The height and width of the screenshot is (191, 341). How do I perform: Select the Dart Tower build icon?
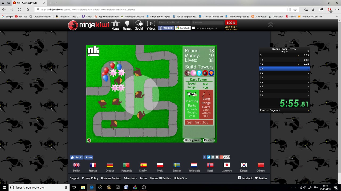pyautogui.click(x=188, y=73)
